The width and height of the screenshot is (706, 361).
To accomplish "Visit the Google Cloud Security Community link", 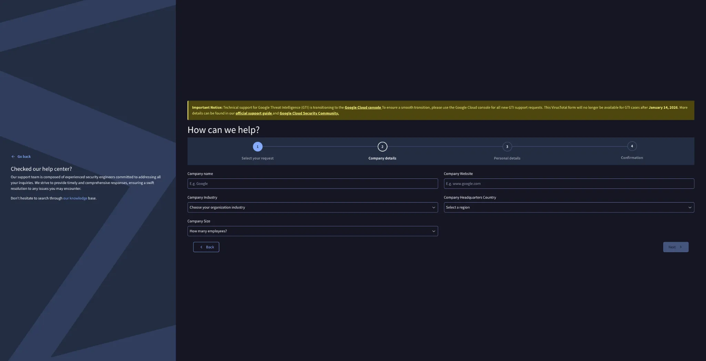I will pyautogui.click(x=309, y=113).
